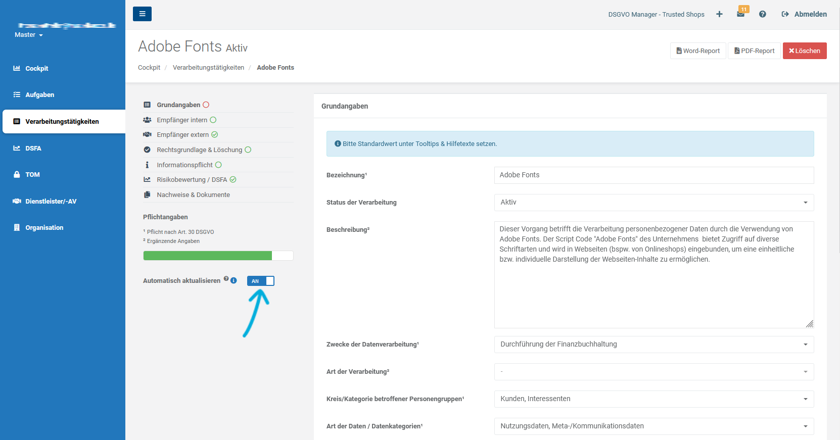Image resolution: width=840 pixels, height=440 pixels.
Task: Click the Empfänger intern people icon
Action: [x=147, y=120]
